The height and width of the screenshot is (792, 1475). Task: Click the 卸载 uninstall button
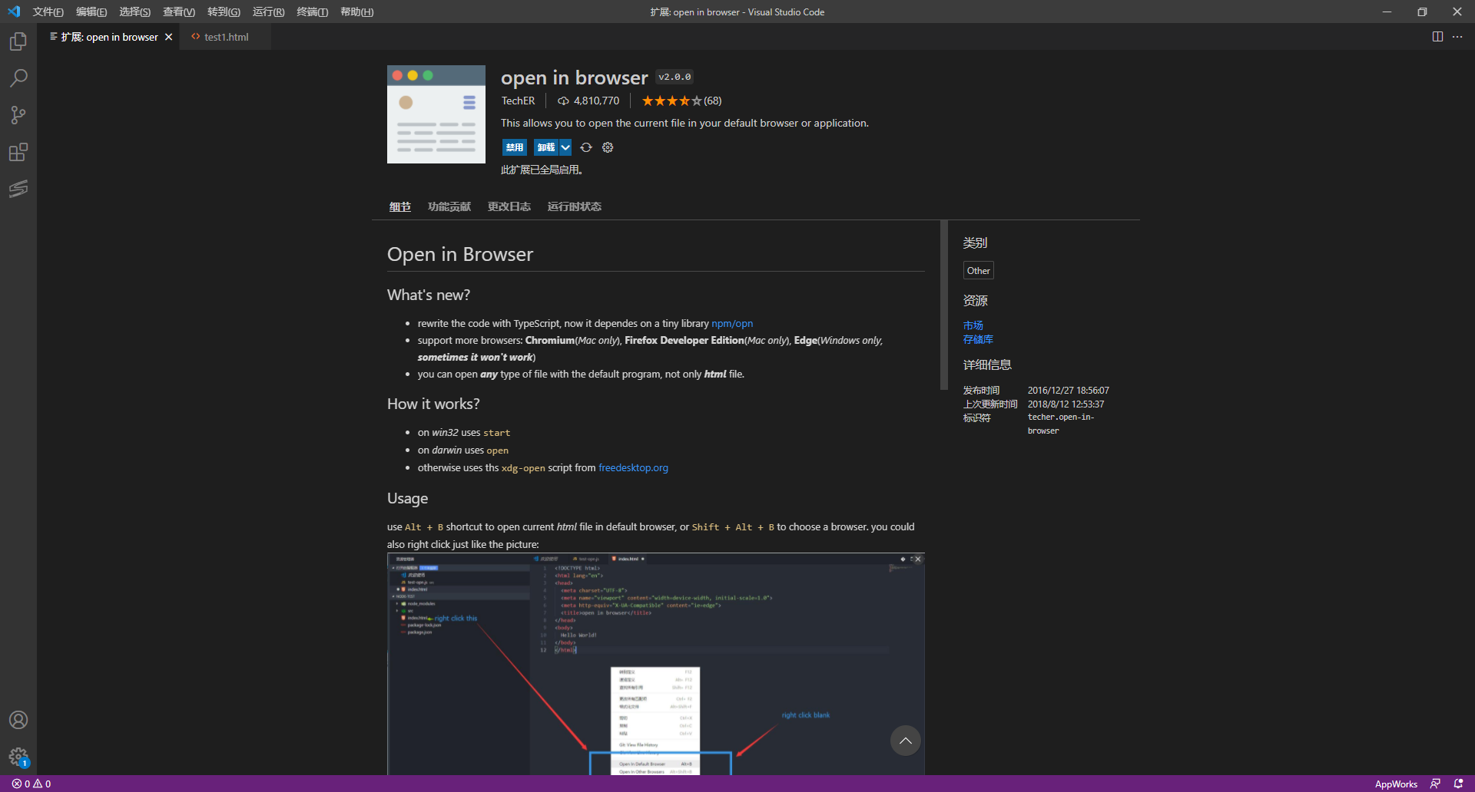click(x=546, y=147)
